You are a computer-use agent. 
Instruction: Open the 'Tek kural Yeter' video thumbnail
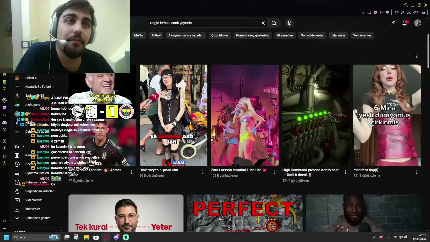tap(126, 213)
